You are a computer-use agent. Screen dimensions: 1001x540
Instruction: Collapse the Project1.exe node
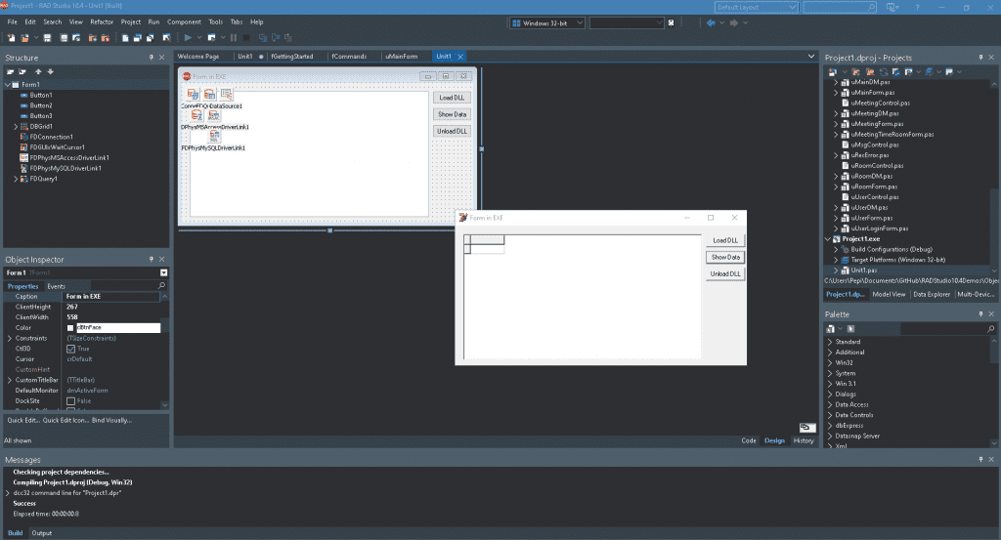[828, 239]
